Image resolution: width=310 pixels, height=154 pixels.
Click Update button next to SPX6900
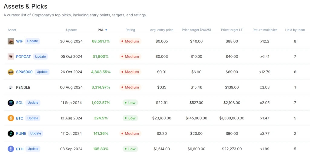pos(42,72)
